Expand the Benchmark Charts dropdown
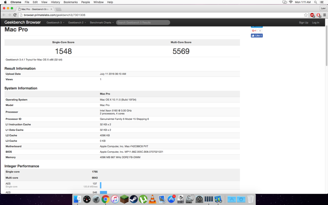Image resolution: width=328 pixels, height=205 pixels. [x=102, y=22]
